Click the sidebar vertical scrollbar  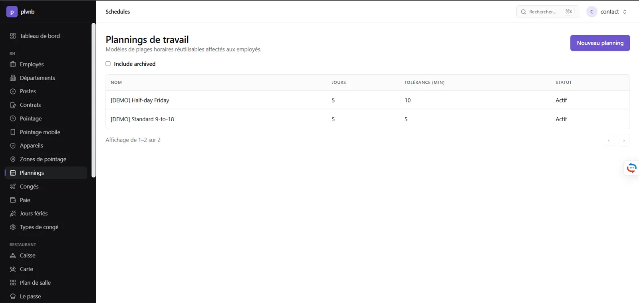[x=93, y=100]
